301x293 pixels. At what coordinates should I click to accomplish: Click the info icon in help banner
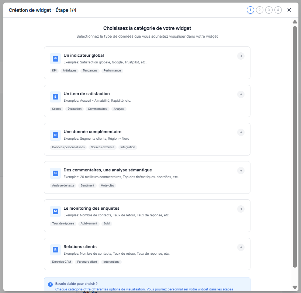pos(50,284)
